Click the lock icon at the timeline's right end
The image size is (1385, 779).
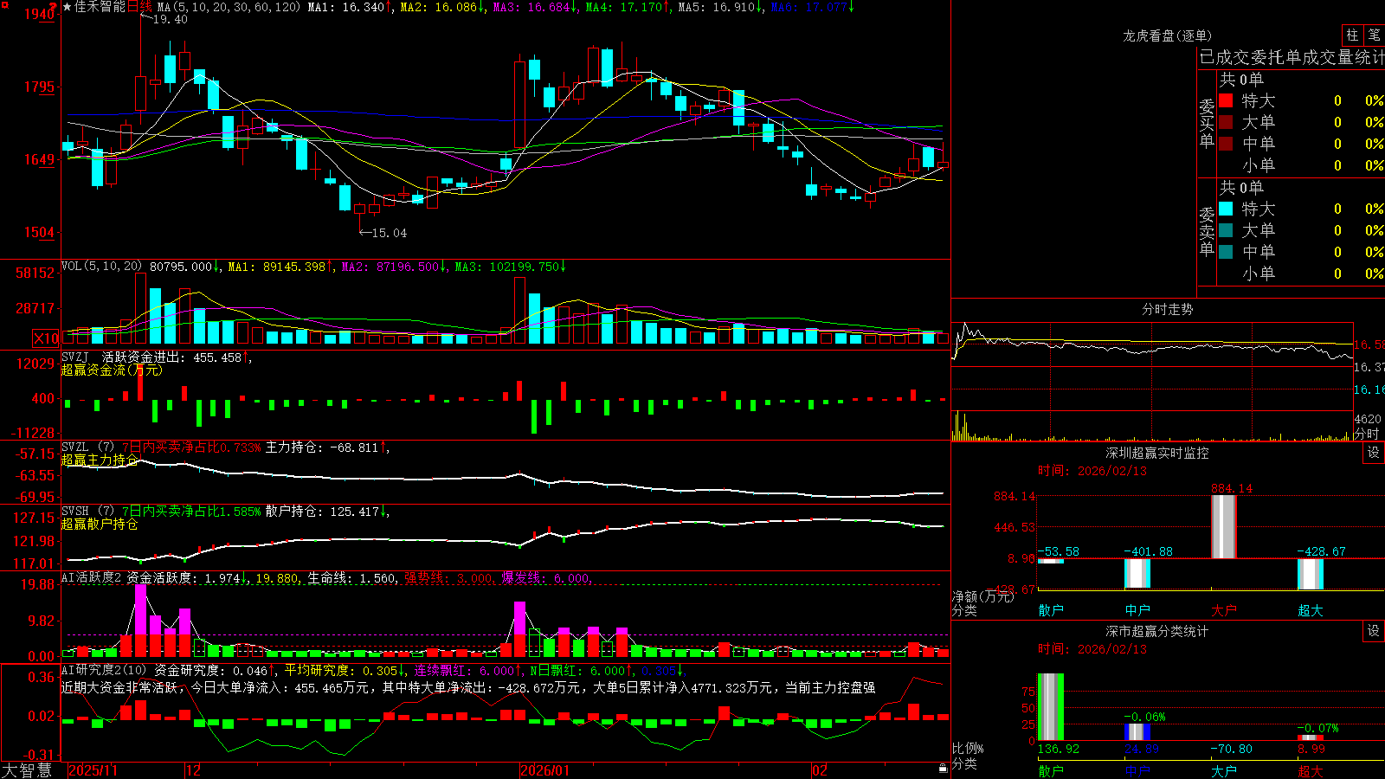click(943, 769)
